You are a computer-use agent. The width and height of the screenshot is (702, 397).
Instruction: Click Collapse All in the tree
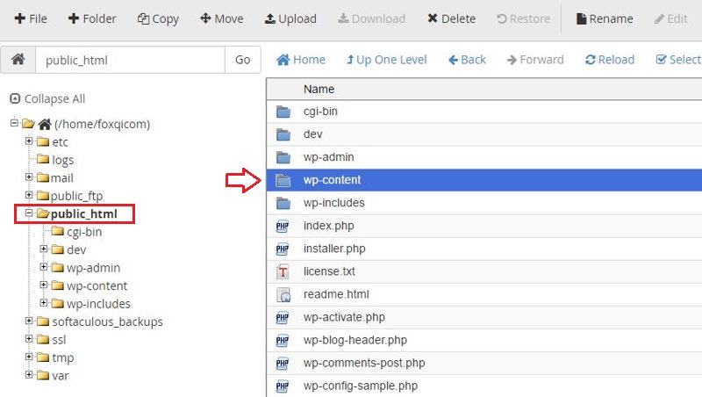[47, 98]
